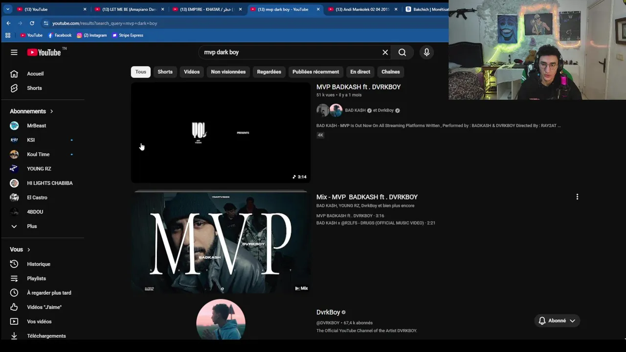
Task: Open the Abonné notification dropdown for DvrkBoy
Action: pyautogui.click(x=557, y=321)
